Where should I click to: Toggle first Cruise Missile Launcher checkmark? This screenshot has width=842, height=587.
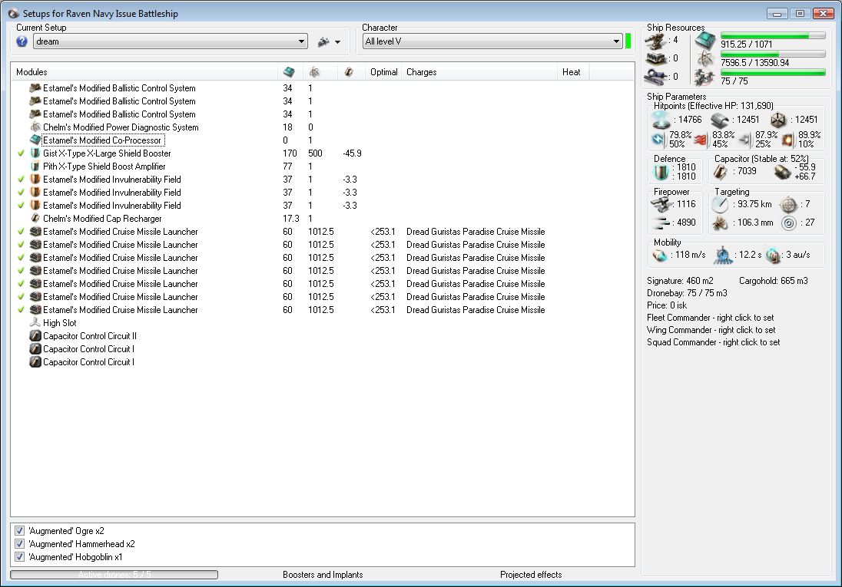[x=21, y=231]
